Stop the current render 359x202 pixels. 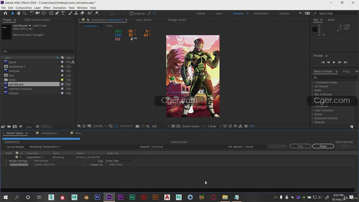point(300,146)
